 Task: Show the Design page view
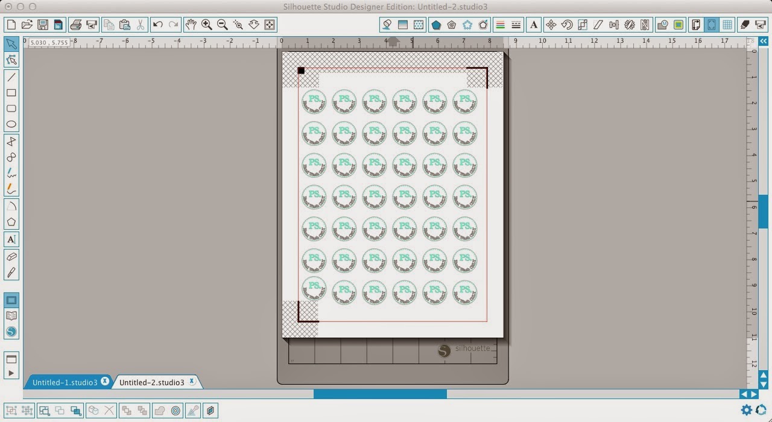[11, 300]
